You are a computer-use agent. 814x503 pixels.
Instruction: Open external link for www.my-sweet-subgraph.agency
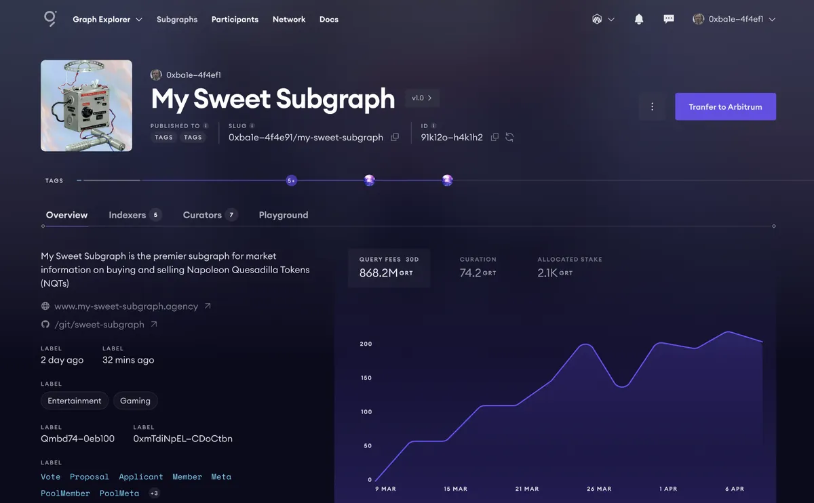(x=208, y=306)
